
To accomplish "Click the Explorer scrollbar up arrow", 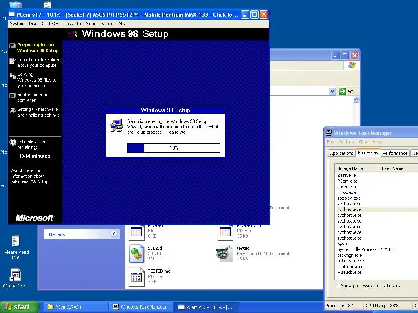I will pos(356,99).
